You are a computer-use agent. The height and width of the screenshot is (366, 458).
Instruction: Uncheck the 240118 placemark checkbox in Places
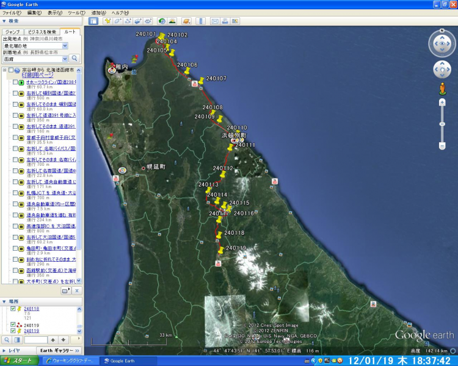coord(13,309)
